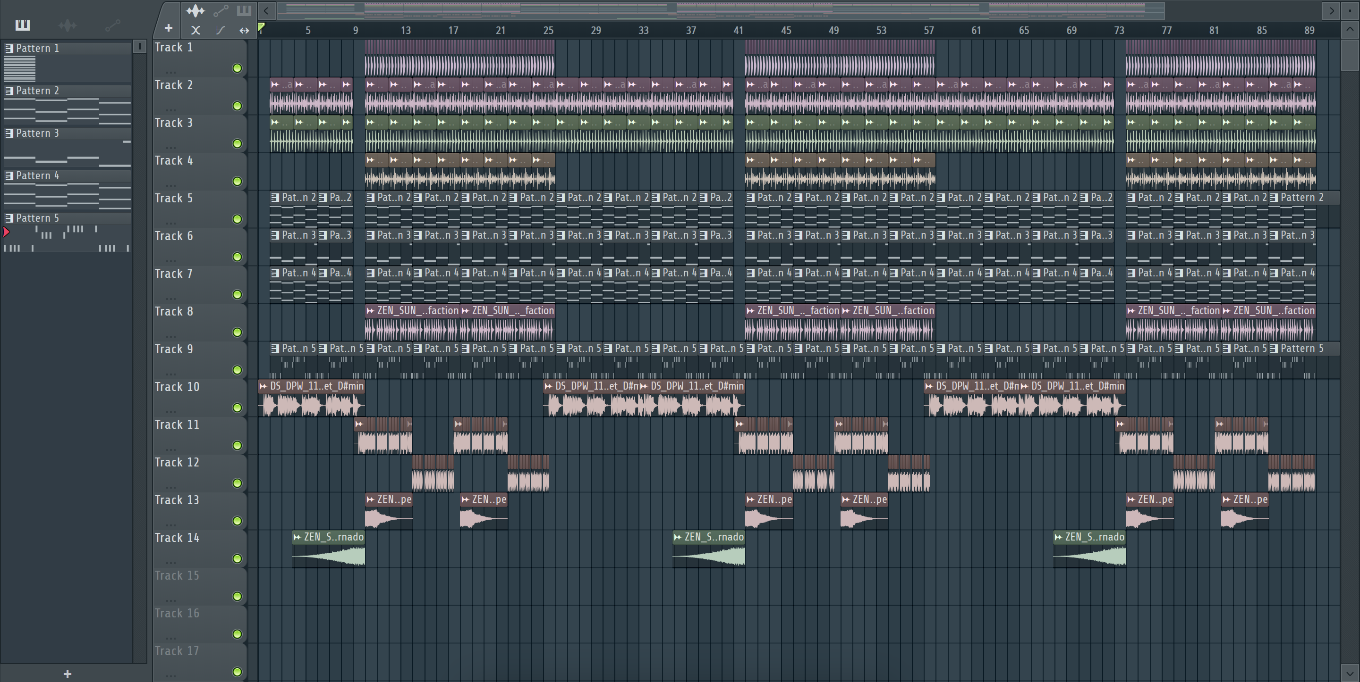
Task: Click the add track plus button
Action: (x=169, y=28)
